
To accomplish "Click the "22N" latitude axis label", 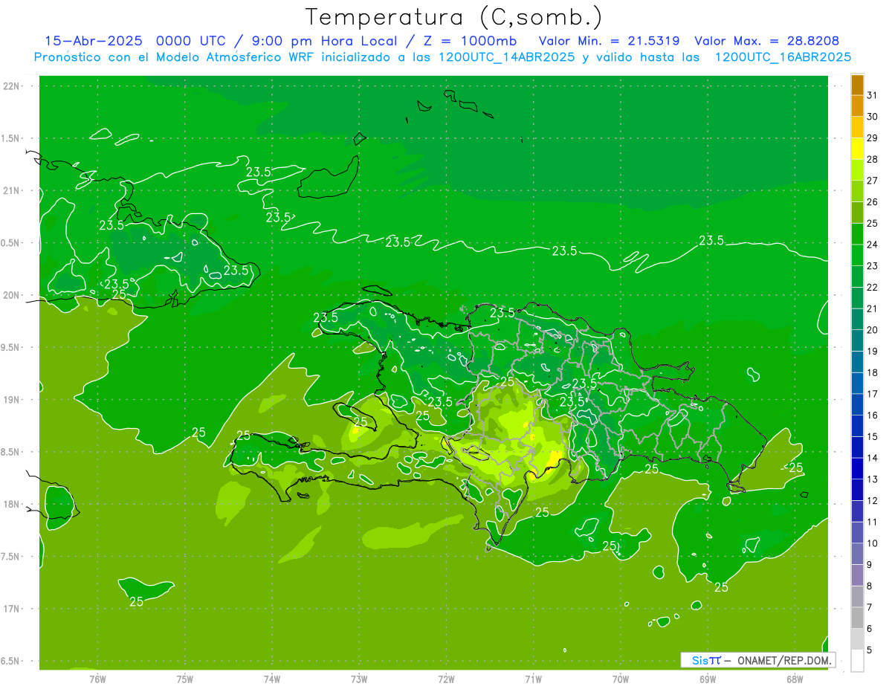I will tap(11, 86).
